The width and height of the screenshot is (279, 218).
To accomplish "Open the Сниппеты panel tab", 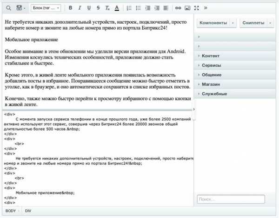I will [253, 23].
